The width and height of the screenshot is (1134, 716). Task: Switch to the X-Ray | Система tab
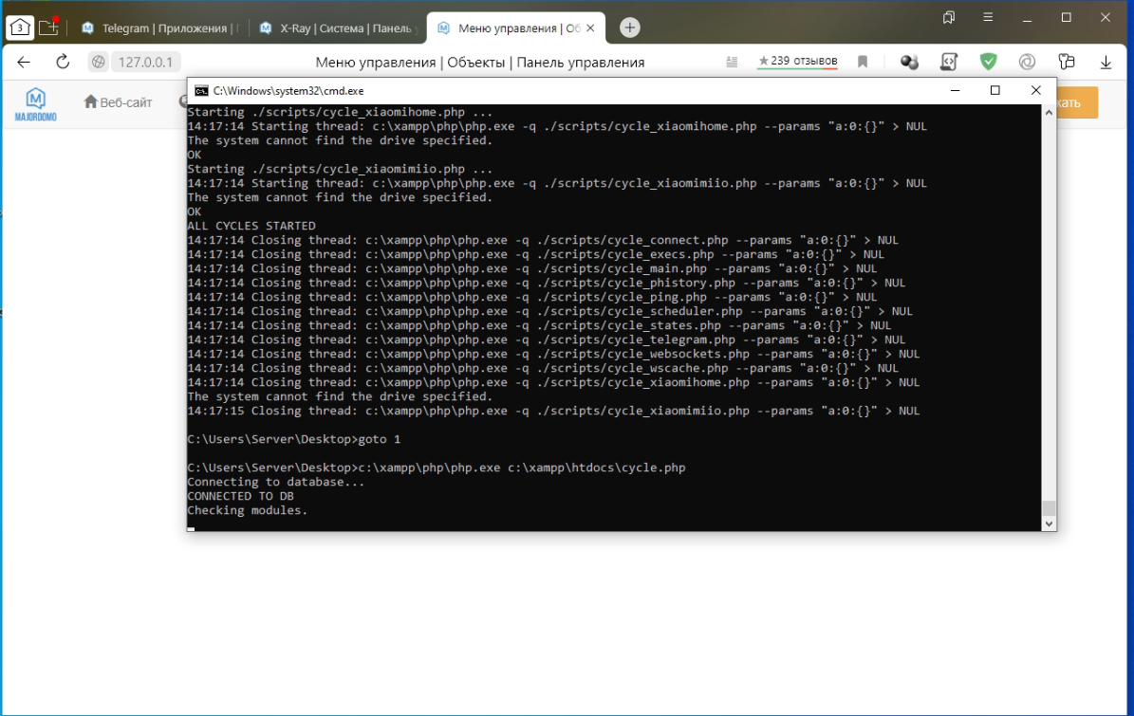click(x=338, y=28)
